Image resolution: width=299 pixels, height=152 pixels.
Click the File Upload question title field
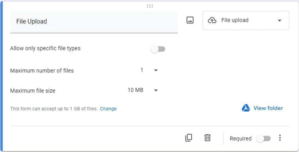pos(94,22)
